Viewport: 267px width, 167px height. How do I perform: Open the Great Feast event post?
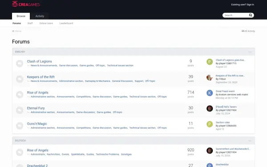point(225,91)
